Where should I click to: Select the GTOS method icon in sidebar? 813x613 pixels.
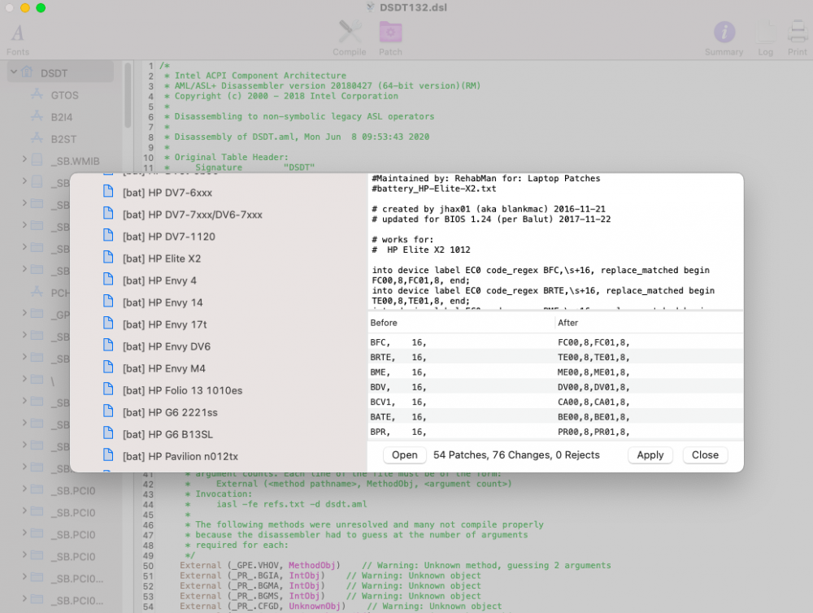tap(37, 94)
